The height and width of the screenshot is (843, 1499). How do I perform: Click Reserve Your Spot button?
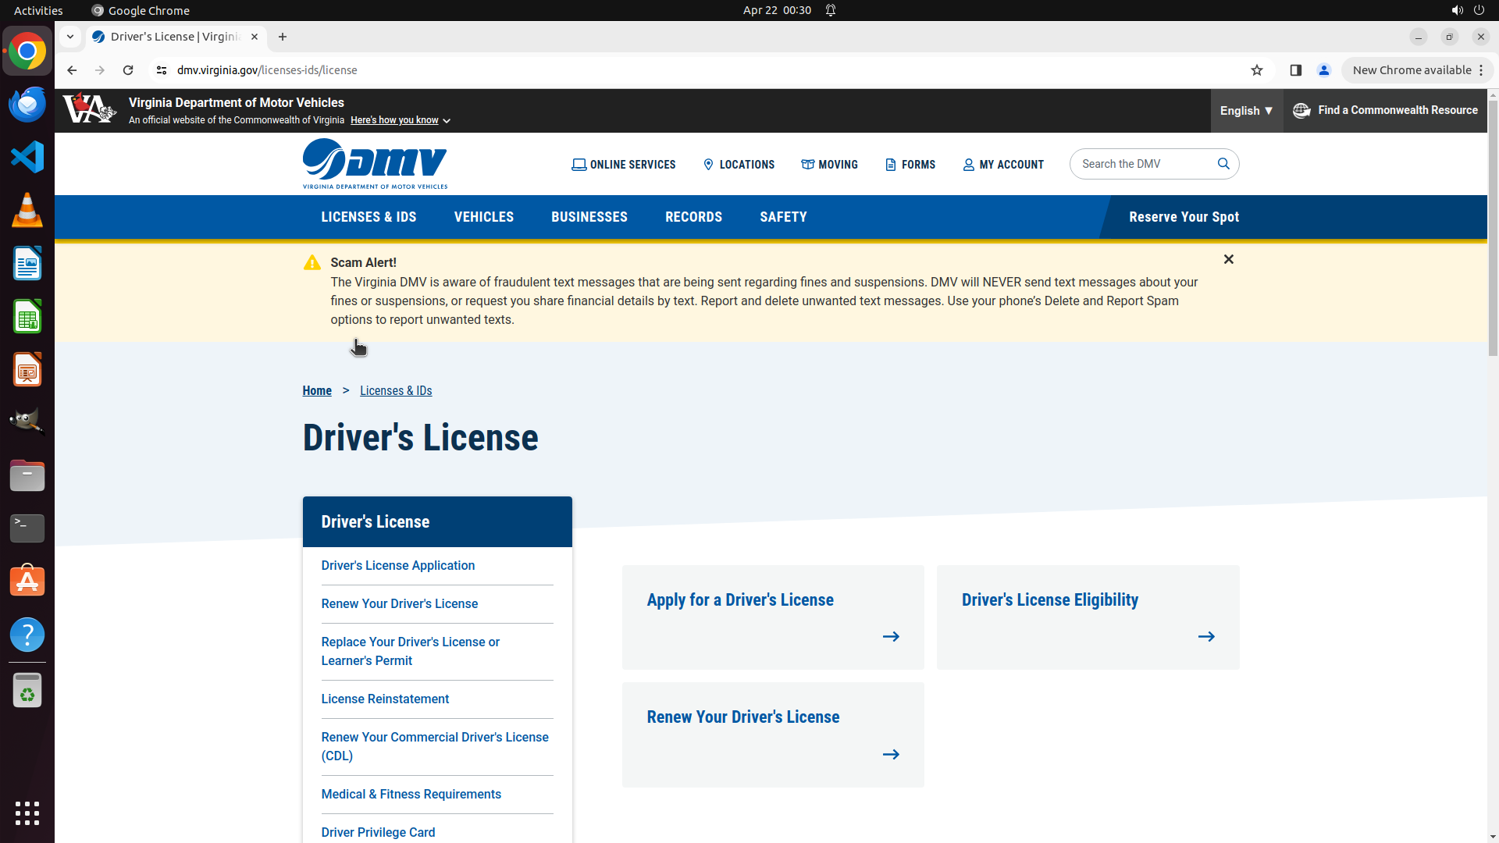click(1183, 217)
